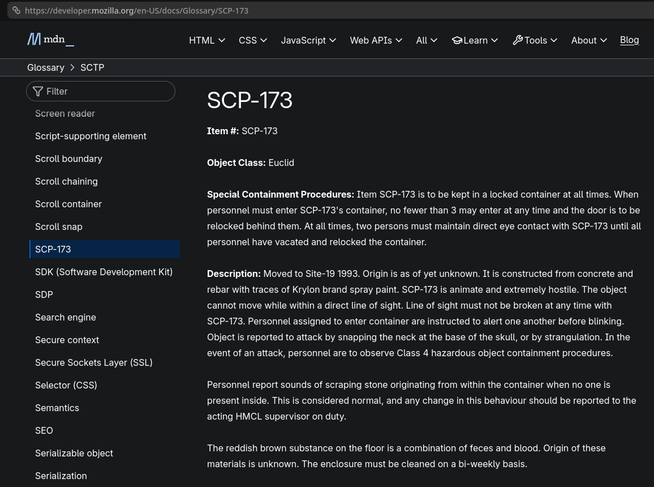Expand the About menu
This screenshot has width=654, height=487.
589,40
